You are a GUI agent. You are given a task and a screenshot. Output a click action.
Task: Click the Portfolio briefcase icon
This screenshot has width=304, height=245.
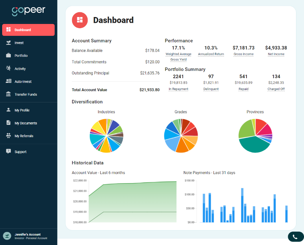[8, 56]
